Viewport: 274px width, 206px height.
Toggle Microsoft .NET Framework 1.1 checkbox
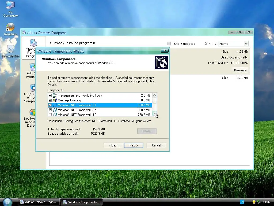click(50, 105)
